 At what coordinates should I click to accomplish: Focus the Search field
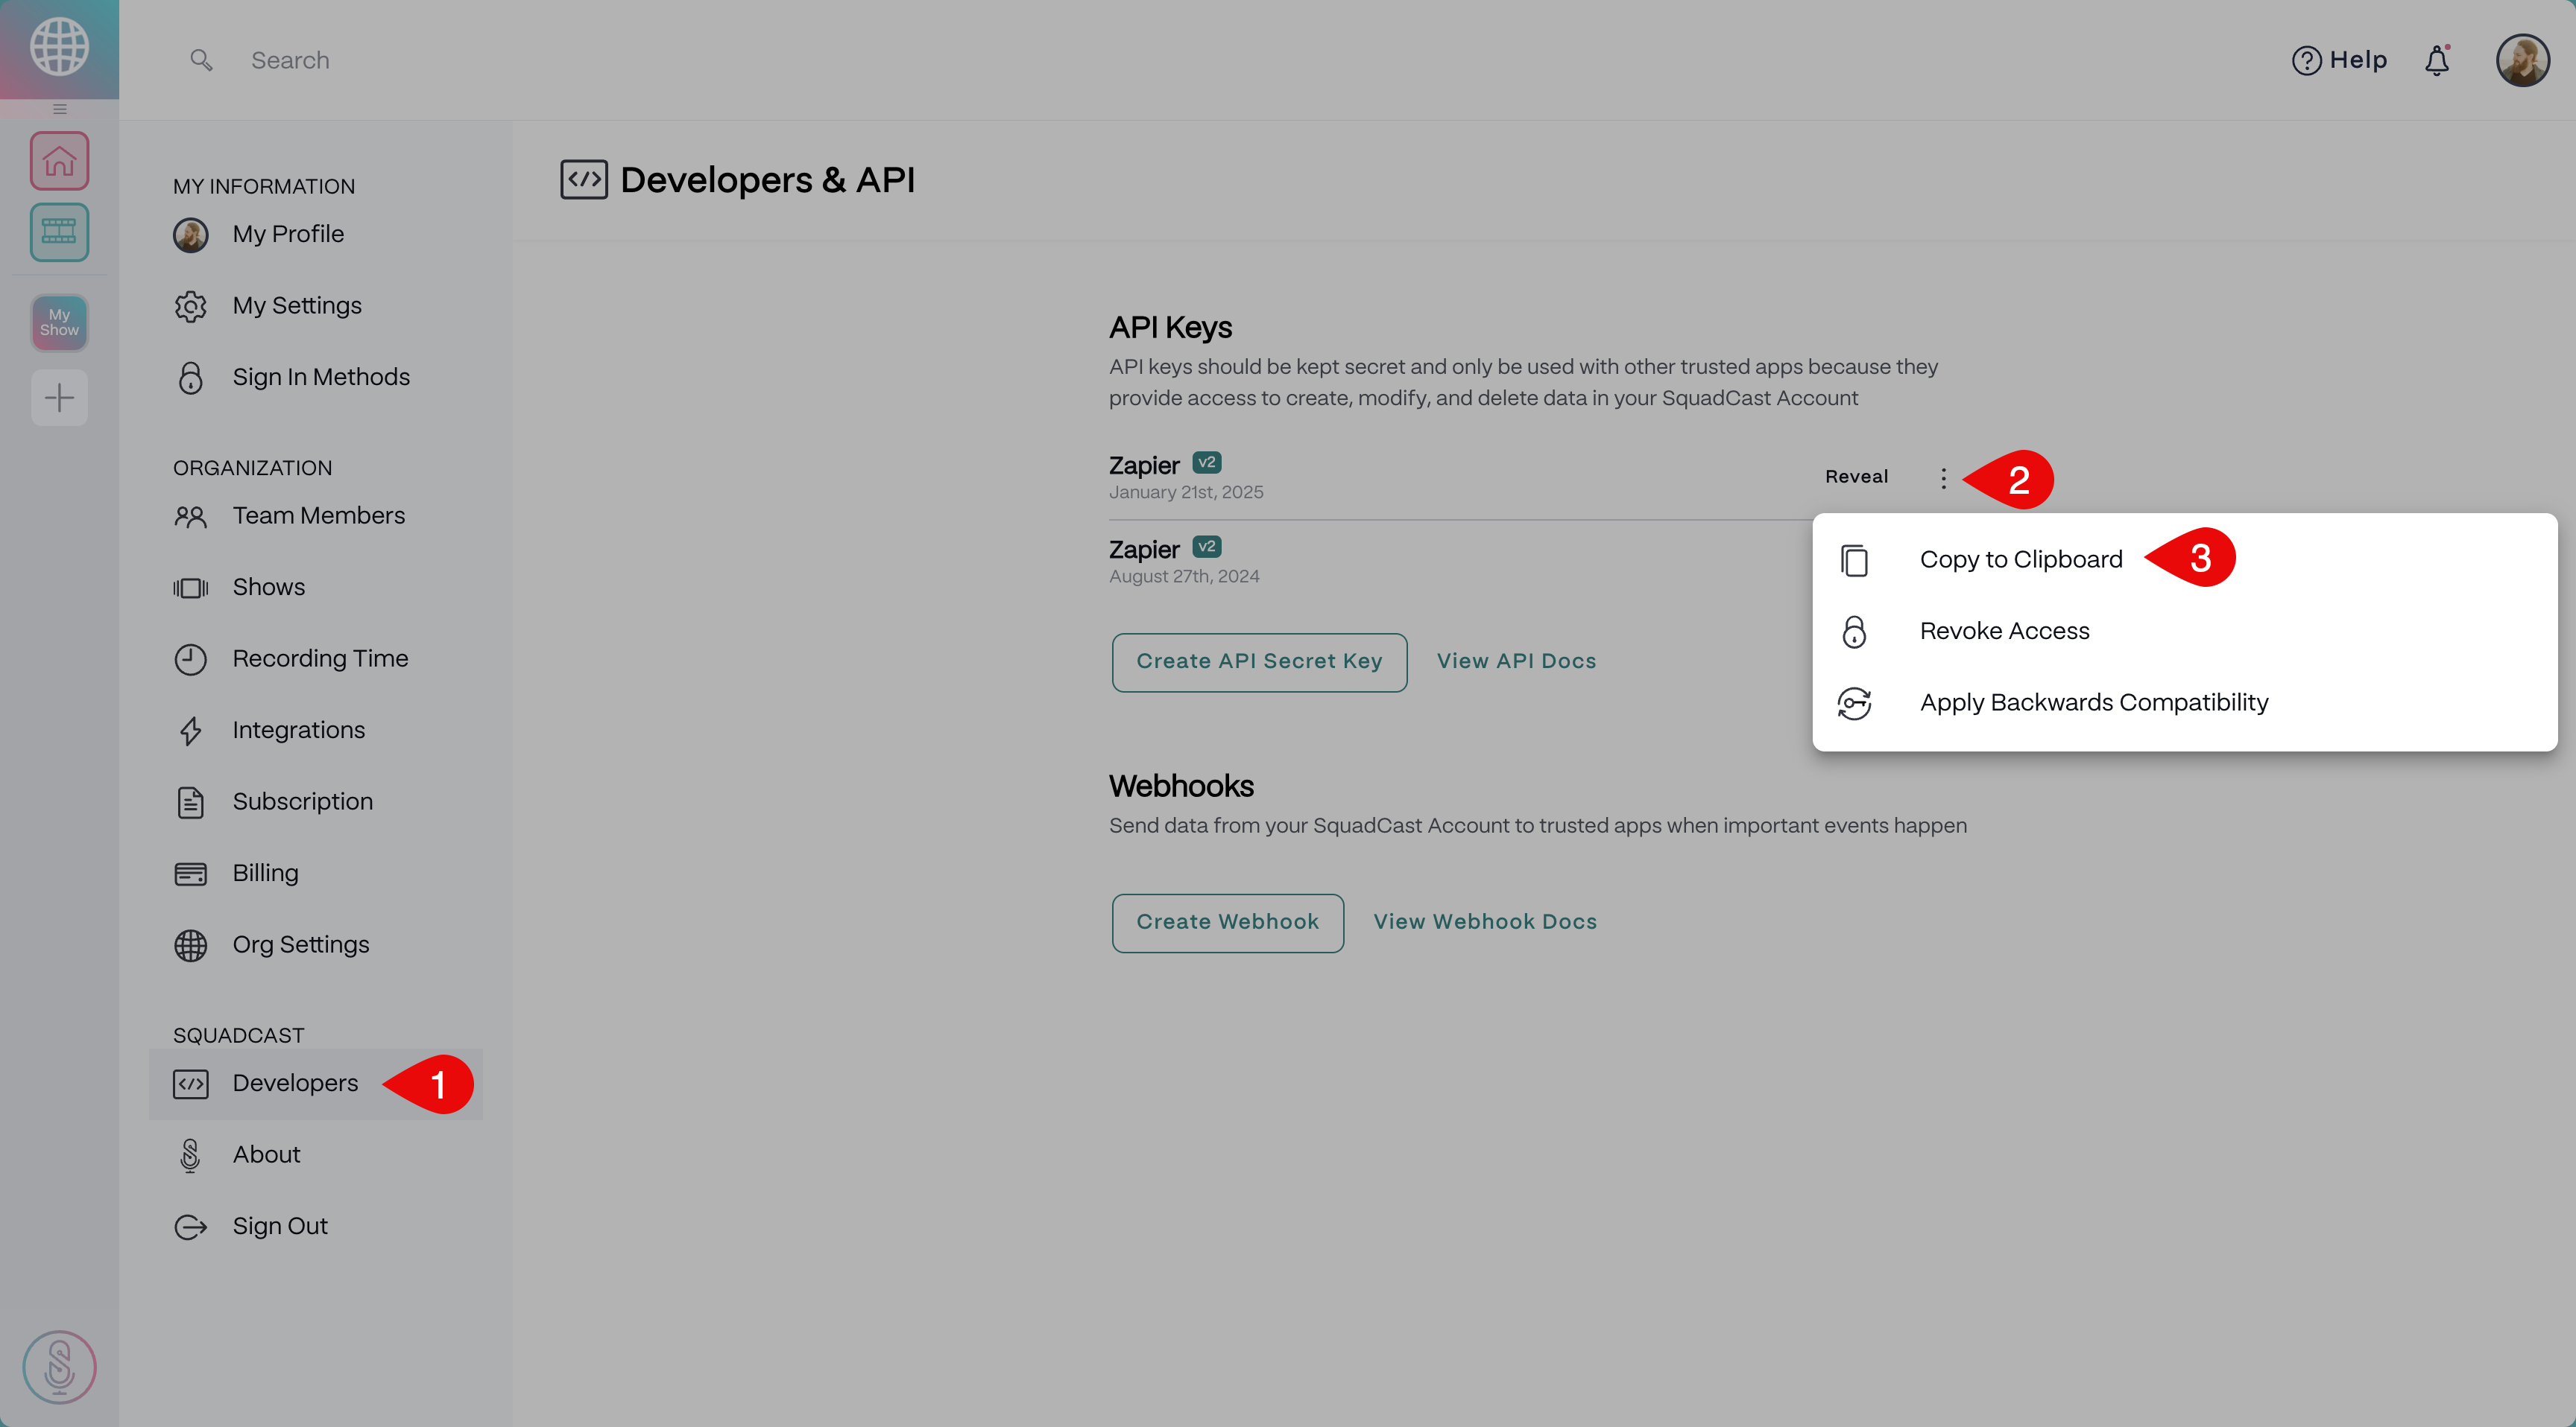pyautogui.click(x=290, y=61)
